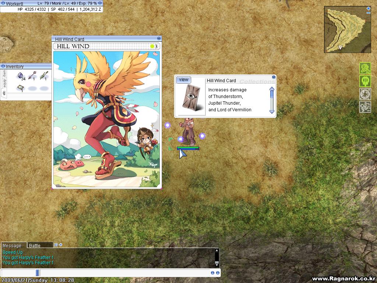The height and width of the screenshot is (283, 377).
Task: Click "Jupitel Thunder," description line
Action: point(225,103)
